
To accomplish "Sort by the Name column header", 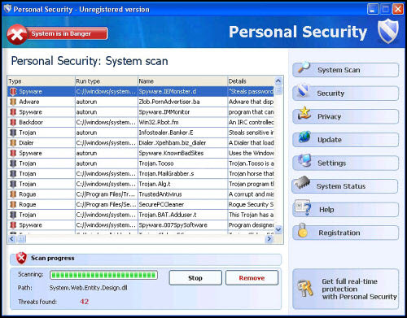I will [182, 81].
